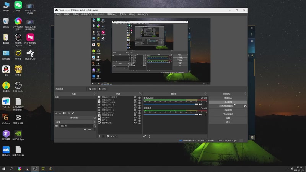The width and height of the screenshot is (306, 172).
Task: Open the 场景集合(S) menu
Action: click(x=112, y=15)
